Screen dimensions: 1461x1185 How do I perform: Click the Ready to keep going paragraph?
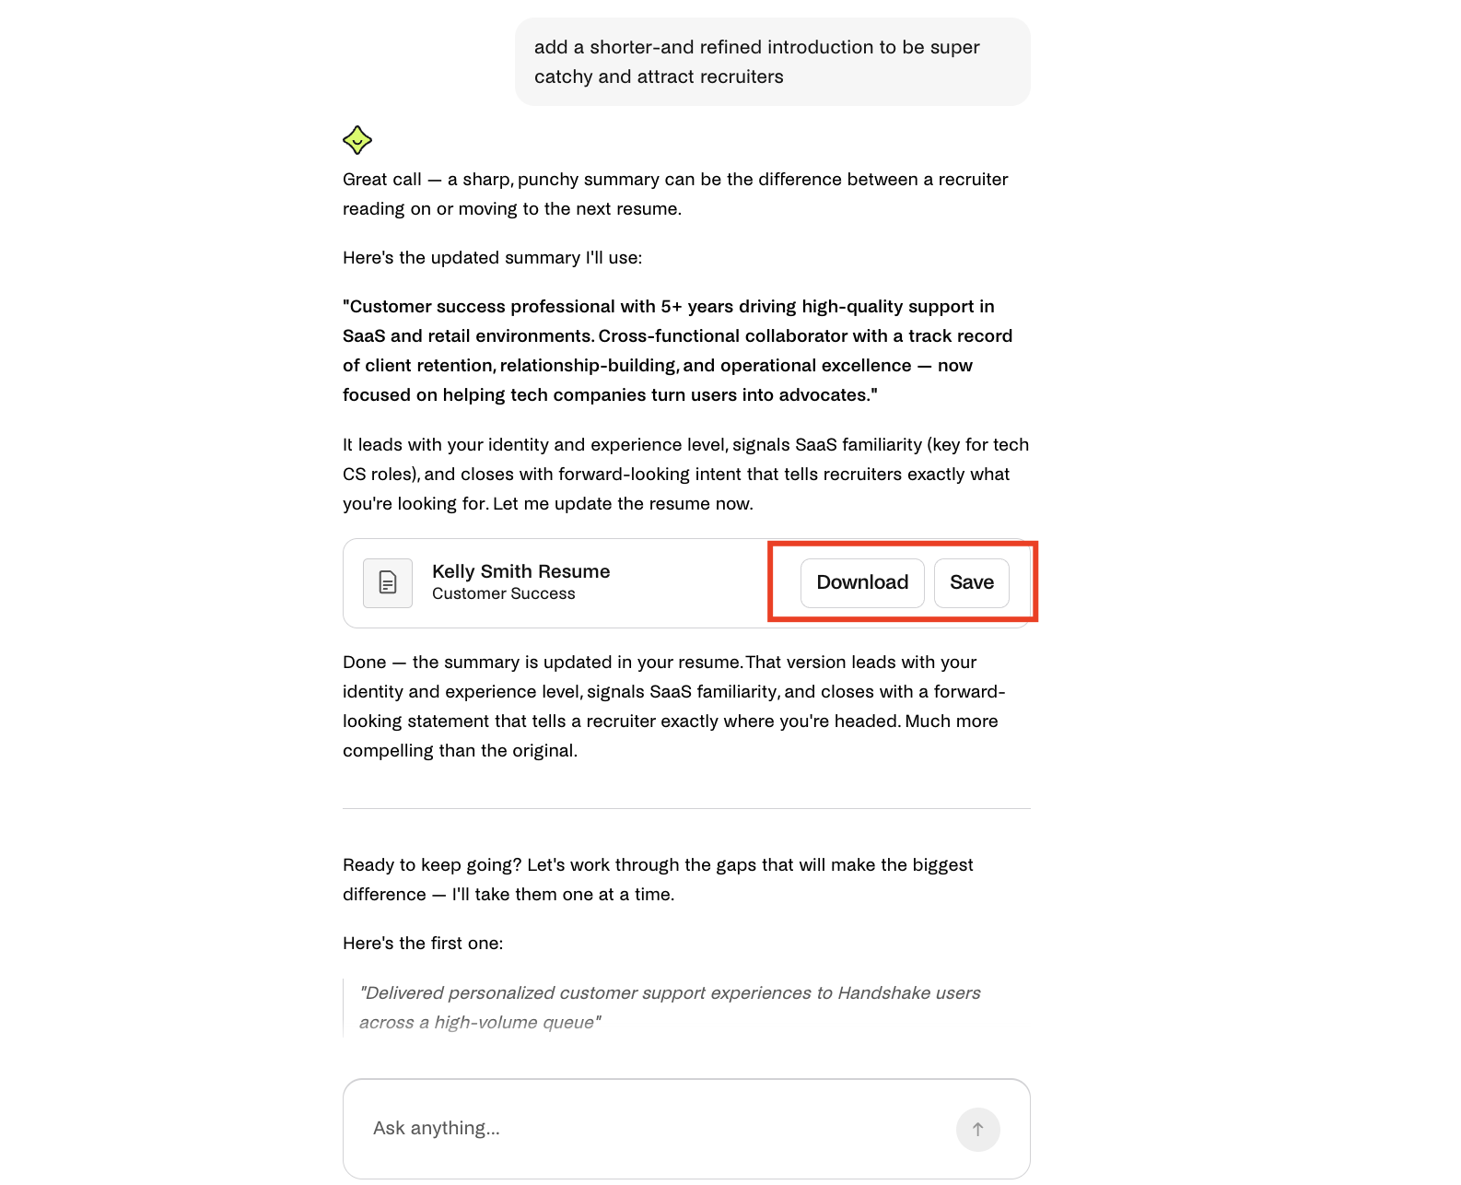pyautogui.click(x=658, y=879)
